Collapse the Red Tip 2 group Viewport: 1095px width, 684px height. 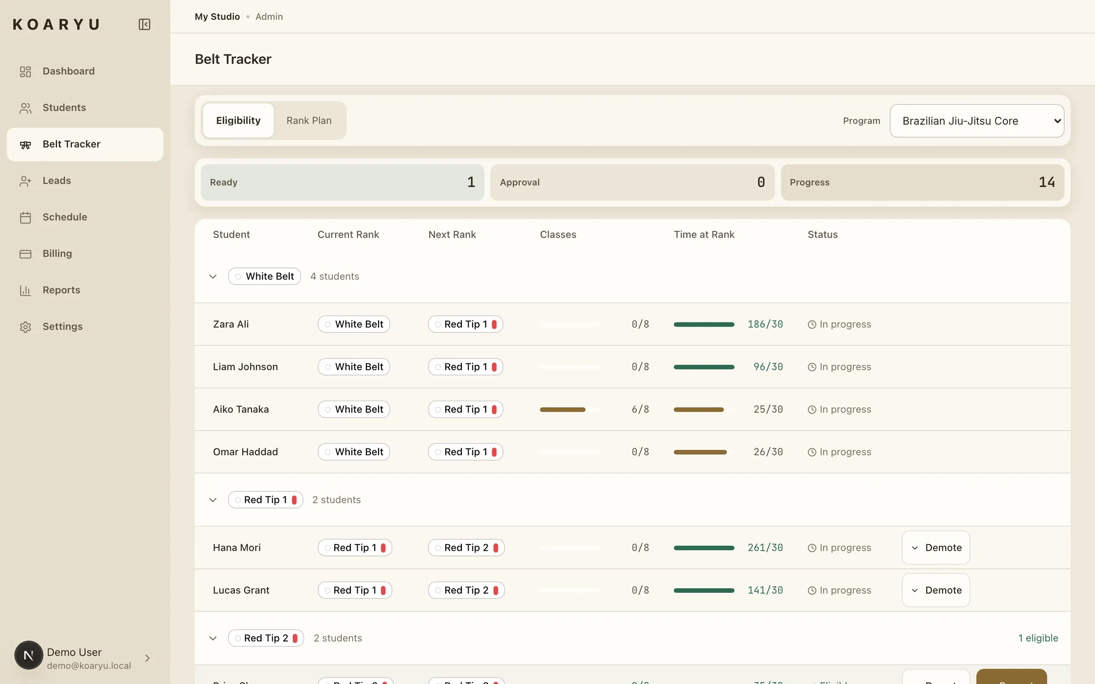pos(213,638)
